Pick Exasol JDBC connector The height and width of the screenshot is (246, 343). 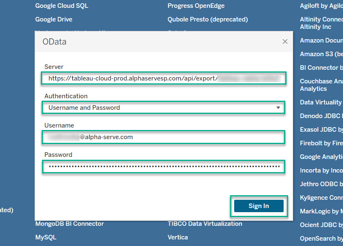coord(321,130)
